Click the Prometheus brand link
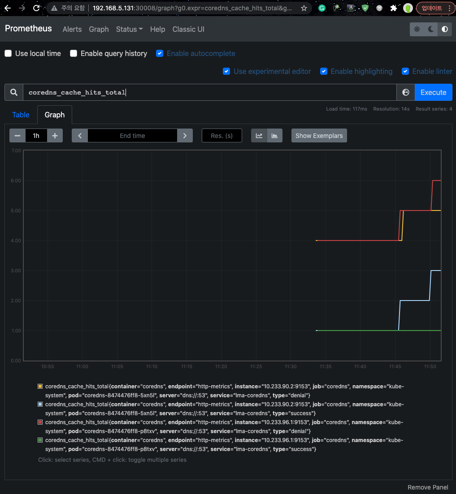 (x=28, y=28)
